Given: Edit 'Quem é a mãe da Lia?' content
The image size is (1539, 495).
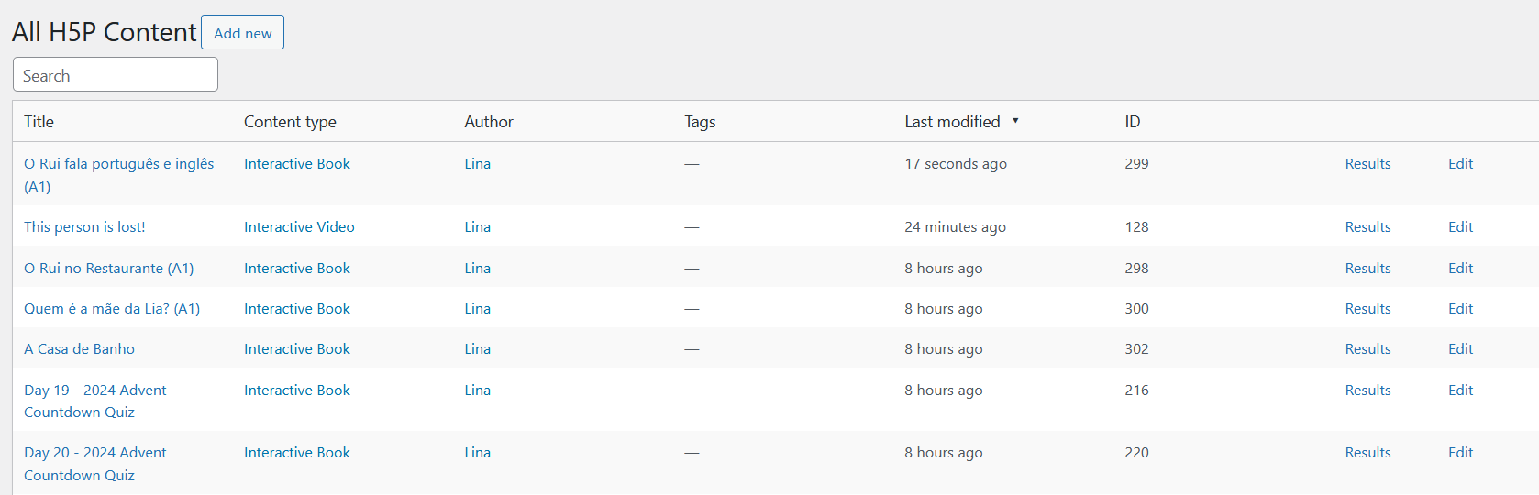Looking at the screenshot, I should coord(1460,309).
